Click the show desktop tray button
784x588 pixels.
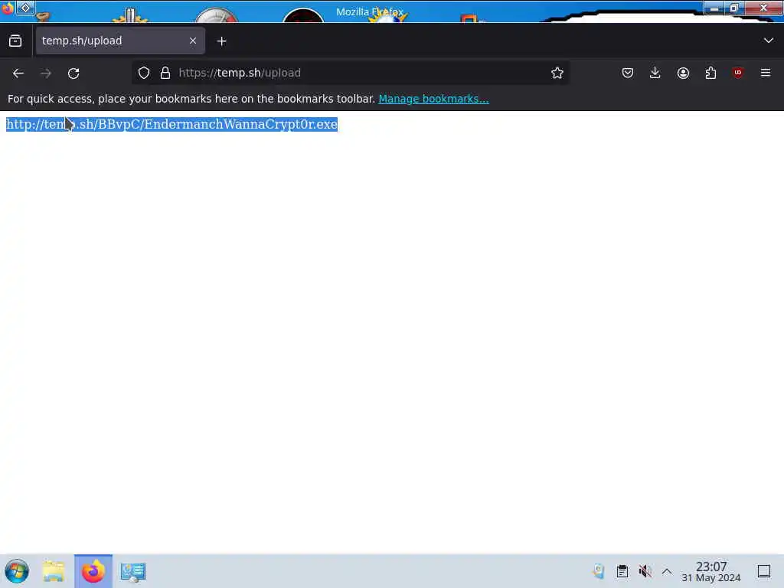[764, 571]
